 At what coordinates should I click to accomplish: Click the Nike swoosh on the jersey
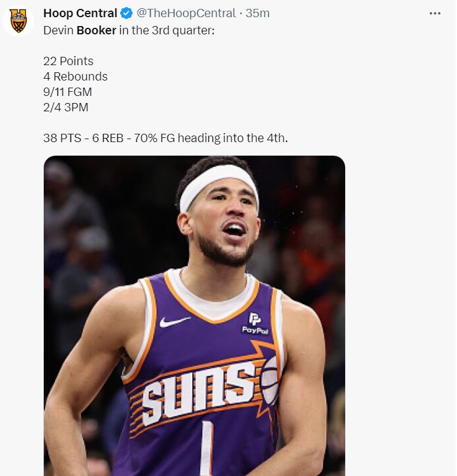click(x=174, y=321)
